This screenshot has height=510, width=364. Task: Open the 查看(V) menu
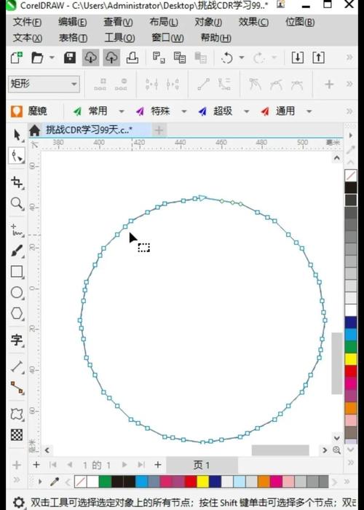pyautogui.click(x=118, y=23)
